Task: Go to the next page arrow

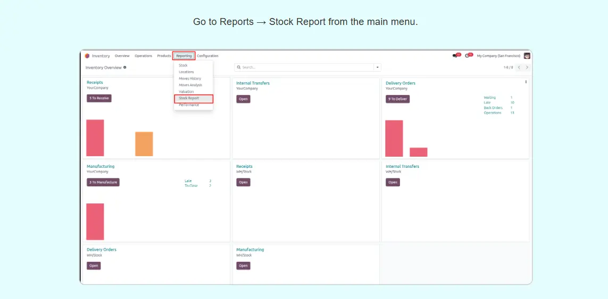Action: click(527, 67)
